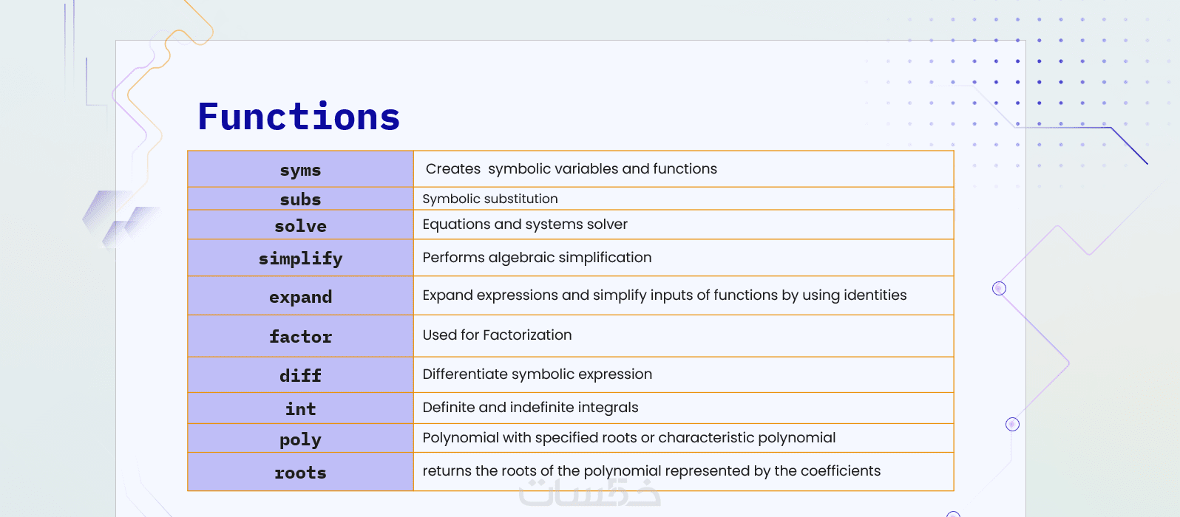This screenshot has height=517, width=1180.
Task: Select the solve function cell
Action: pyautogui.click(x=300, y=226)
